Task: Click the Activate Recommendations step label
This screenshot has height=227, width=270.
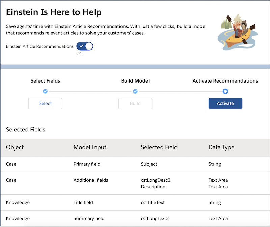Action: click(225, 81)
